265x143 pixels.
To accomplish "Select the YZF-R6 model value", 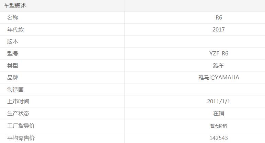I will click(219, 54).
